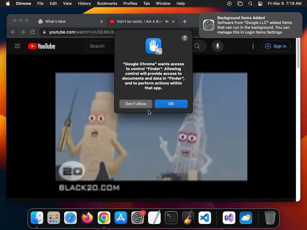Open TextEdit from the Dock
The image size is (307, 230).
point(154,218)
